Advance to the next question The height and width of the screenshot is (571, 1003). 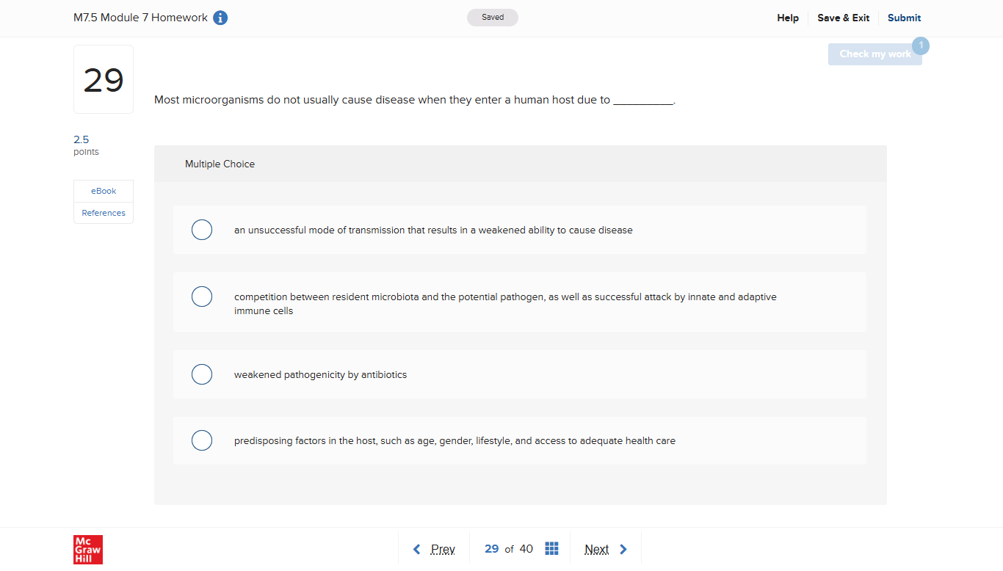(597, 548)
